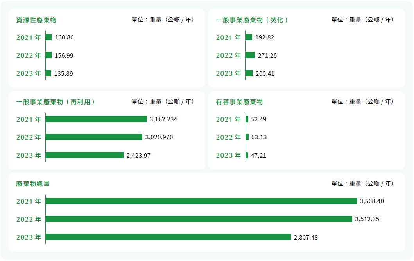This screenshot has width=414, height=261.
Task: Click the 資源性廢棄物 chart title
Action: click(36, 20)
